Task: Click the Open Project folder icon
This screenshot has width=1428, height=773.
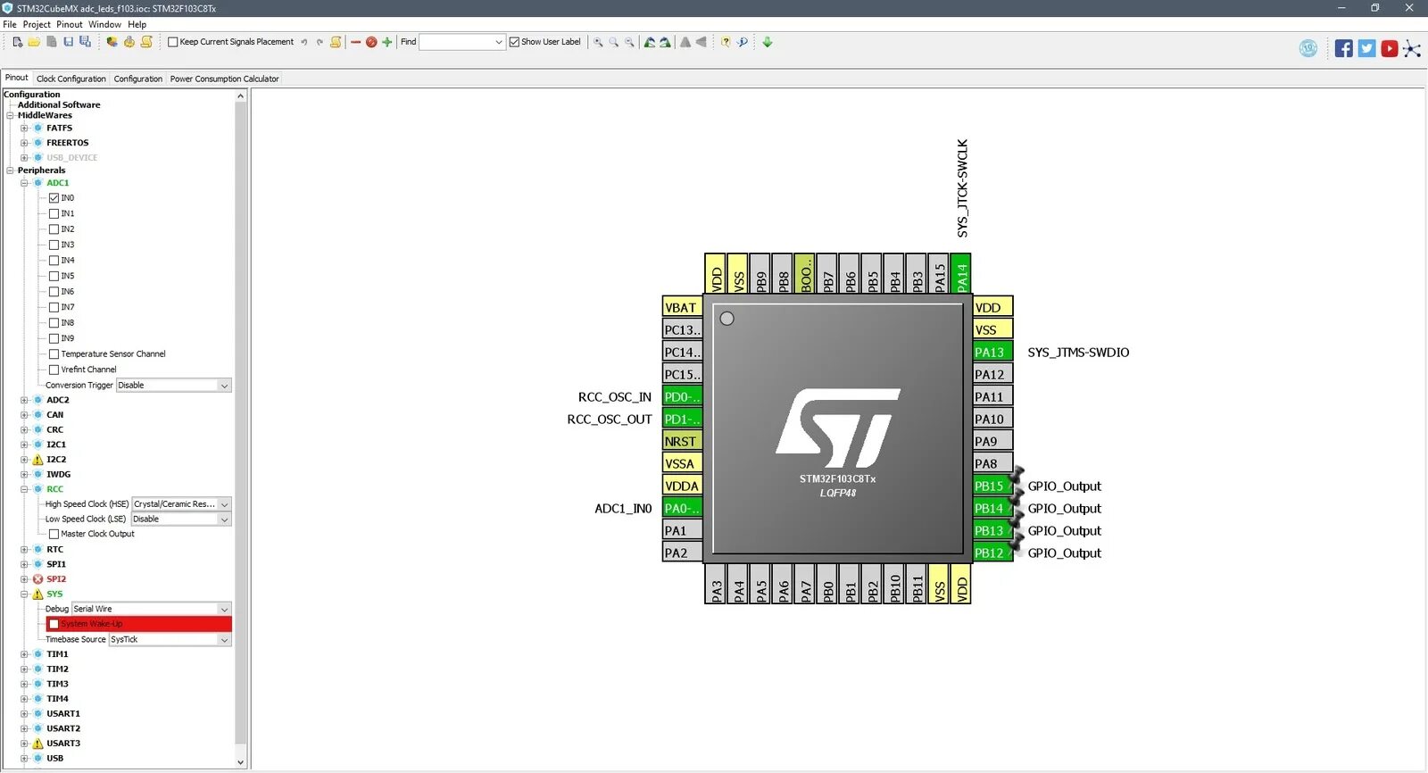Action: pos(34,42)
